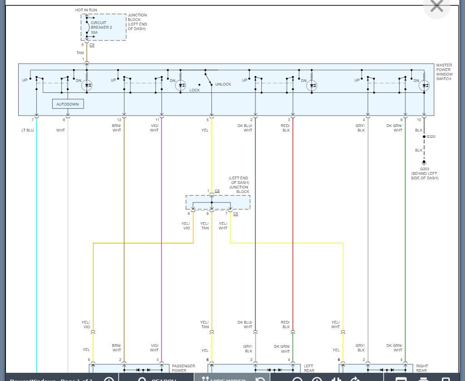Viewport: 465px width, 381px height.
Task: Toggle Hide Wires in bottom toolbar
Action: [232, 378]
